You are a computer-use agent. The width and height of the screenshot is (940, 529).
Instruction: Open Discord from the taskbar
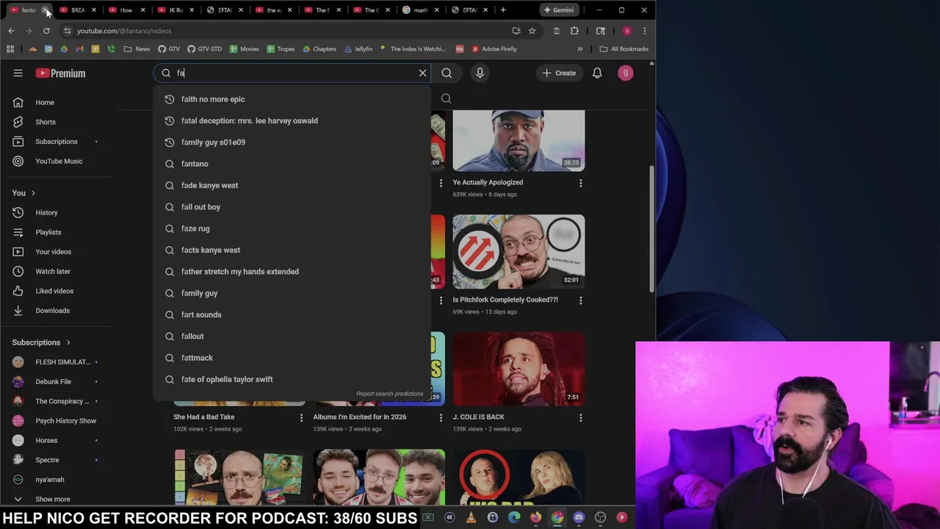pos(579,517)
